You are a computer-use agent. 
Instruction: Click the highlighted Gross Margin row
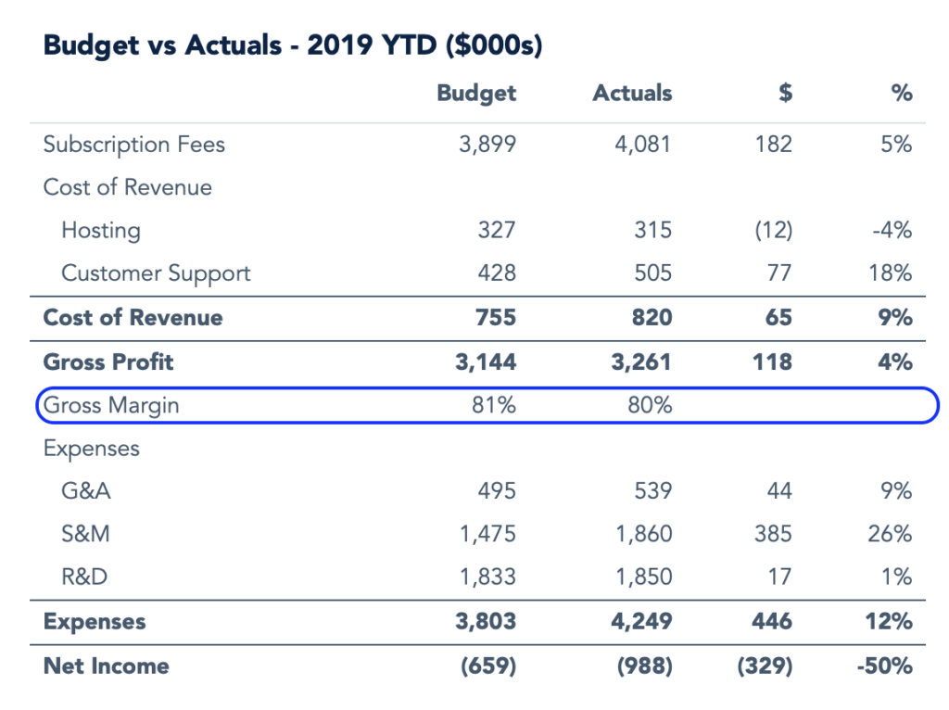click(x=111, y=405)
